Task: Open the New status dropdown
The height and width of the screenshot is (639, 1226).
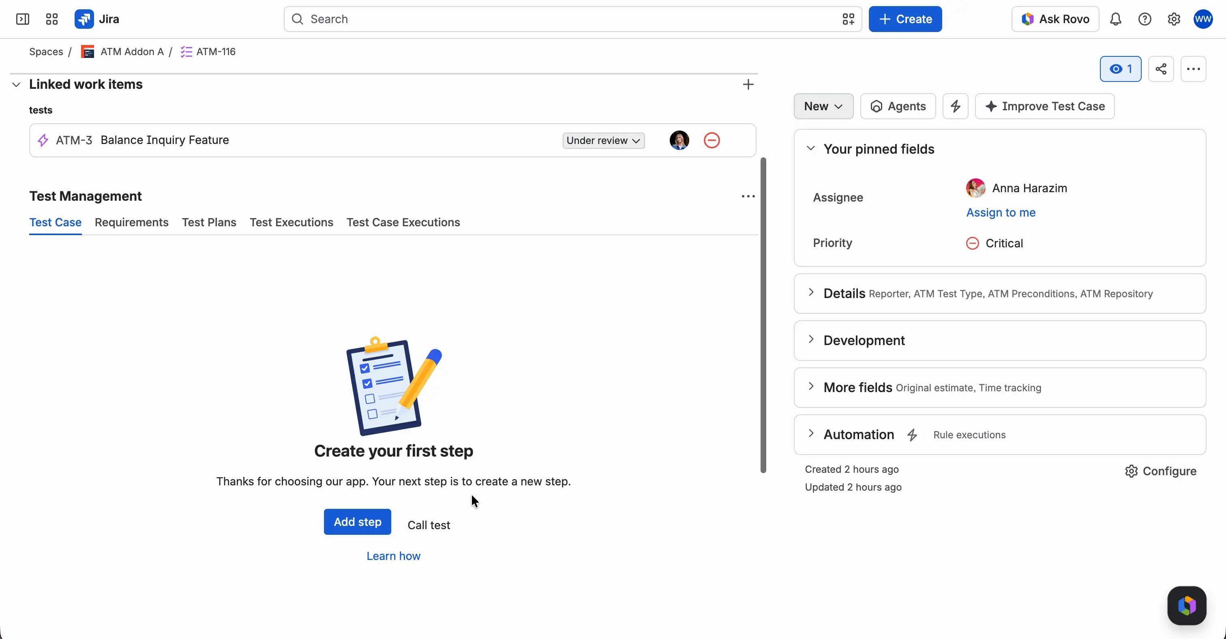Action: [x=823, y=106]
